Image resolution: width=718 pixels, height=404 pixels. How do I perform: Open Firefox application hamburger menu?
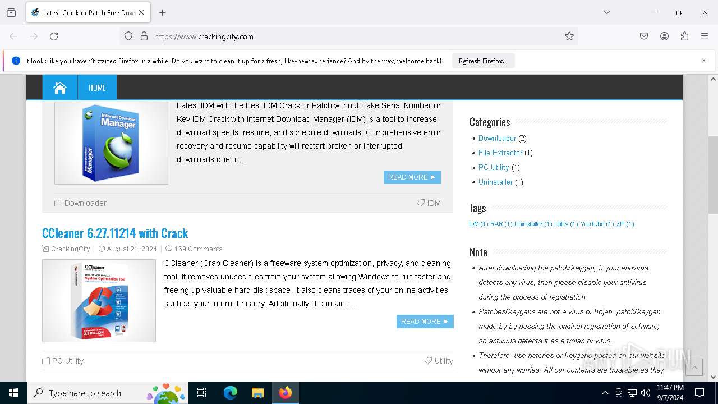coord(705,36)
